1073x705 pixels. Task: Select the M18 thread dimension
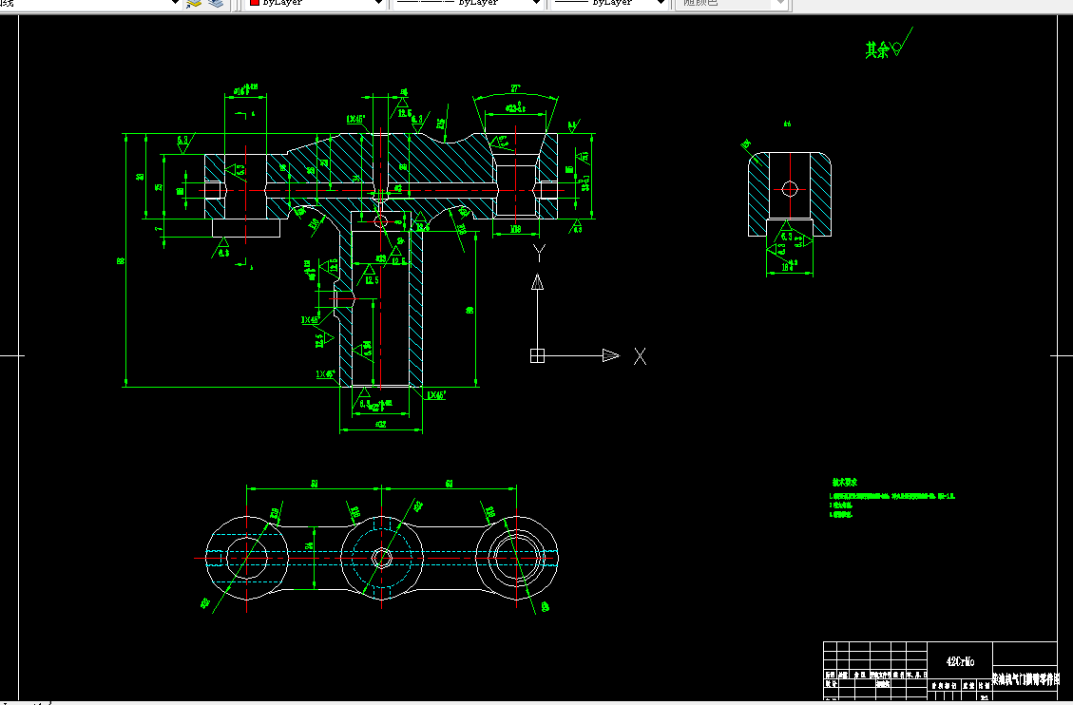click(516, 229)
